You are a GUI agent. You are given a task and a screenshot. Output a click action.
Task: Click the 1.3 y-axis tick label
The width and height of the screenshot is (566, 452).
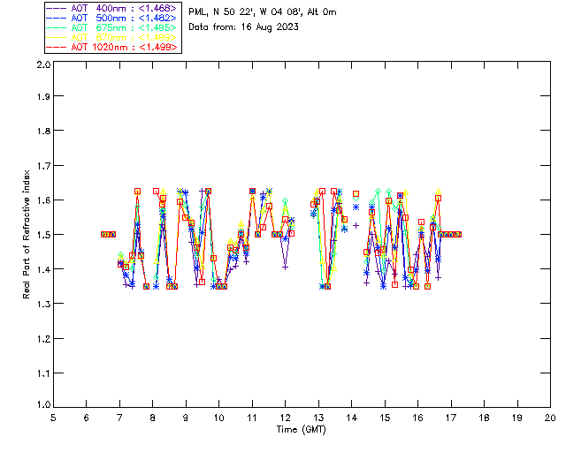[x=43, y=304]
